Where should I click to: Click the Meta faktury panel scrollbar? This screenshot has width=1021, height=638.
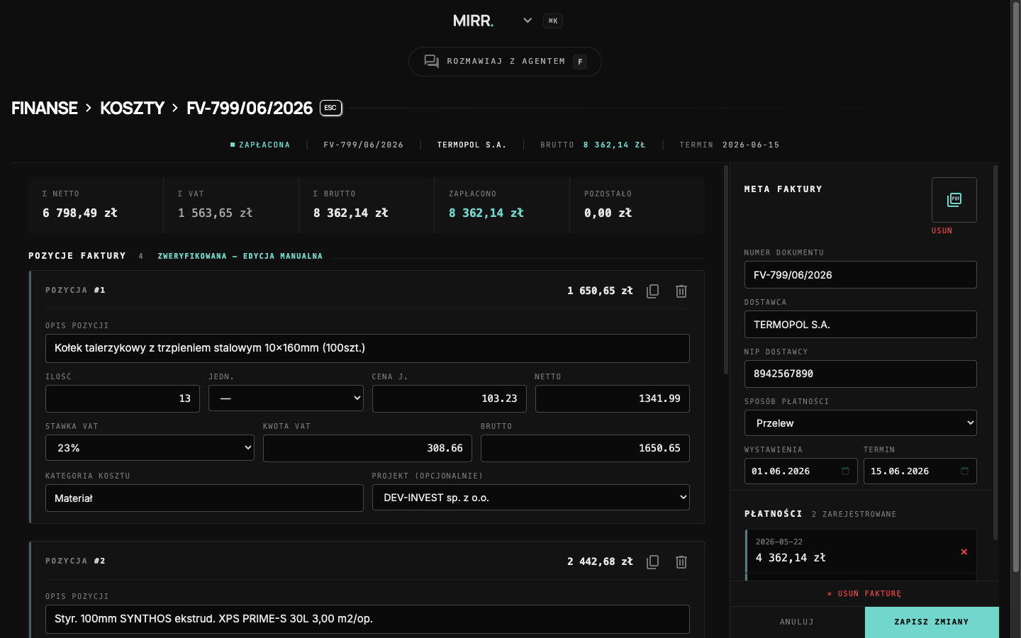click(995, 352)
